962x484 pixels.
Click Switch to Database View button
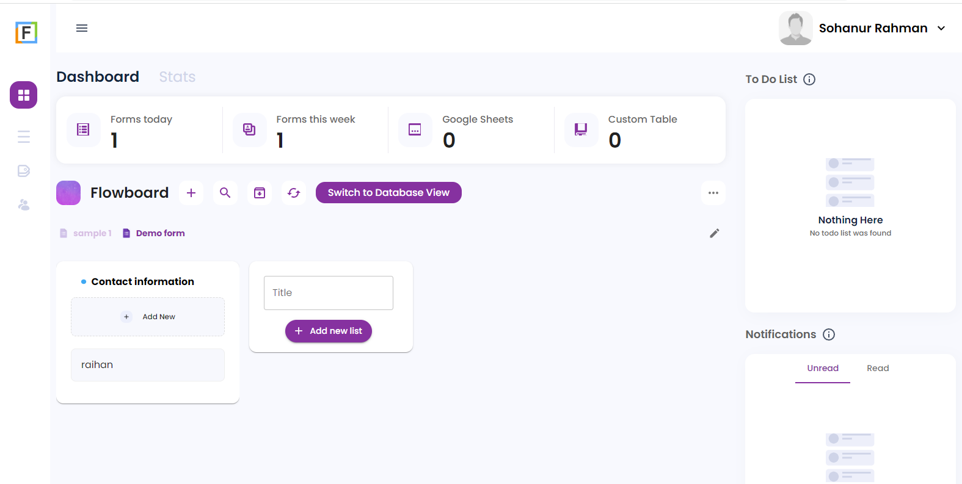tap(388, 193)
